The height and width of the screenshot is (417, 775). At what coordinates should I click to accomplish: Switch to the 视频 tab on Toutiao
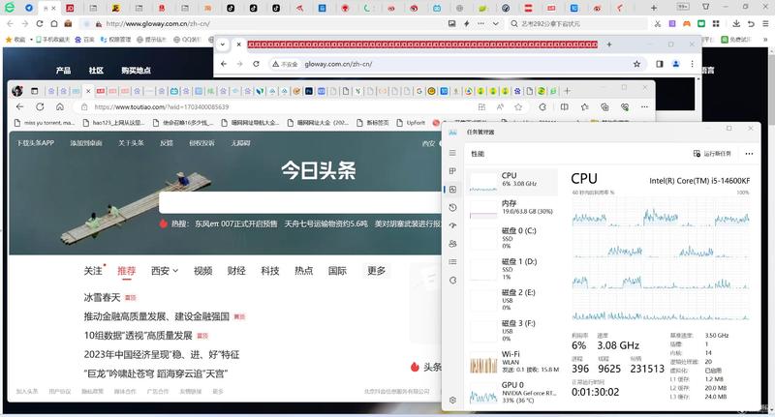(x=202, y=271)
